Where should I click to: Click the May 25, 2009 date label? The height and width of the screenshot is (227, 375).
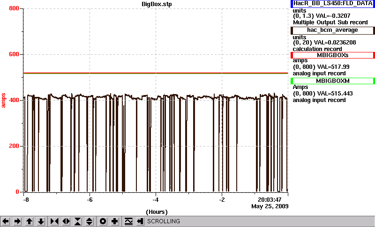pyautogui.click(x=270, y=206)
